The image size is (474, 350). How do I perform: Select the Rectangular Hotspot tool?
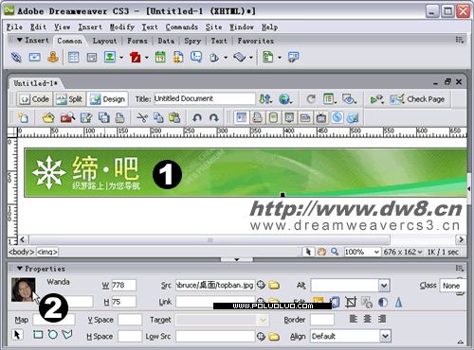click(x=38, y=334)
